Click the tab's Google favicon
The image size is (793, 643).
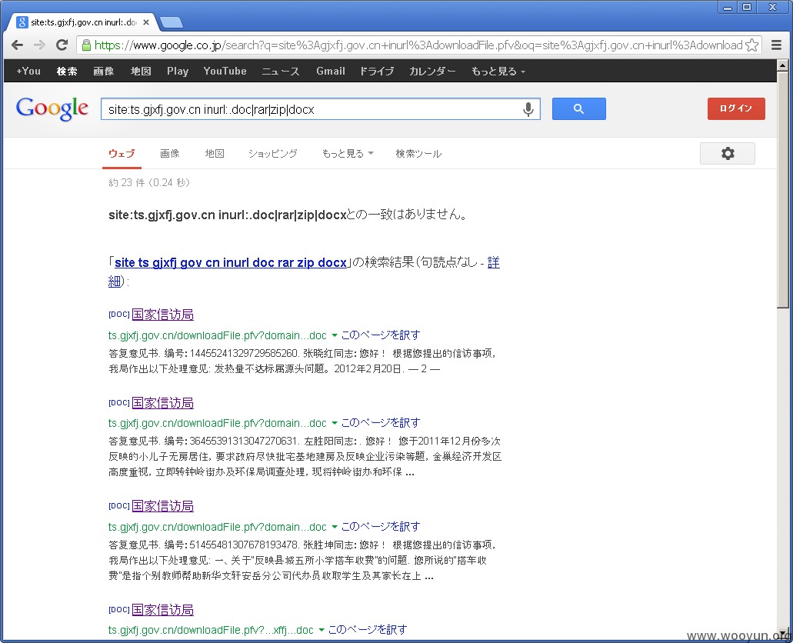[x=22, y=22]
